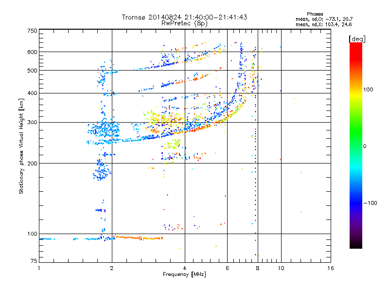Image resolution: width=389 pixels, height=292 pixels.
Task: Click the orange E-layer trace near 100 km
Action: (x=138, y=238)
